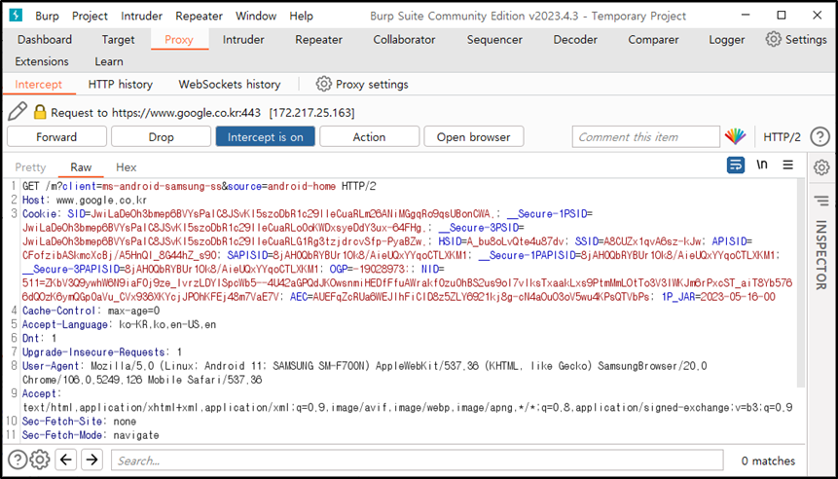The image size is (838, 479).
Task: Click the pencil edit target icon
Action: point(18,112)
